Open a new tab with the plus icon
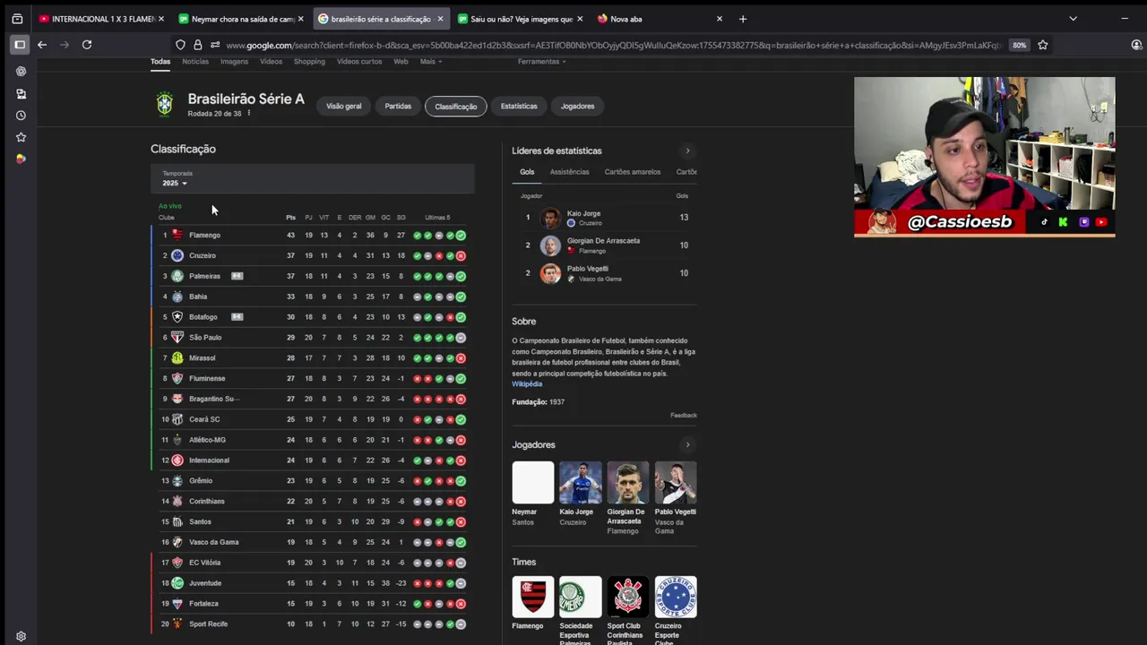 pos(743,19)
